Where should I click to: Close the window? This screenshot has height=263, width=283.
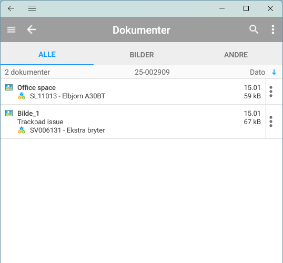pyautogui.click(x=270, y=8)
